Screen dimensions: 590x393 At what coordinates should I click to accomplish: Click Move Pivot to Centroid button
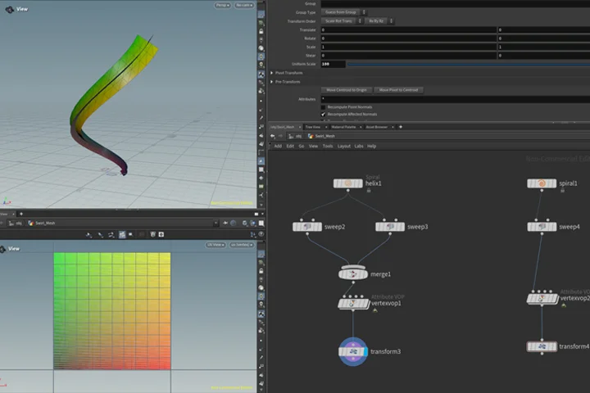pos(398,90)
